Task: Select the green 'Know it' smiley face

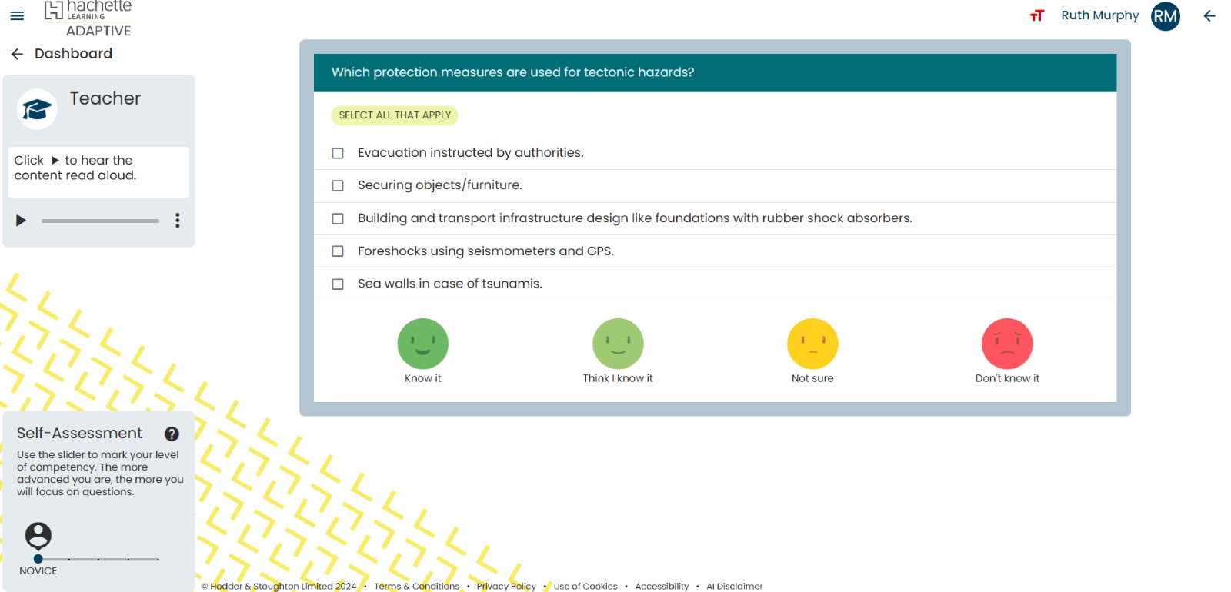Action: coord(422,344)
